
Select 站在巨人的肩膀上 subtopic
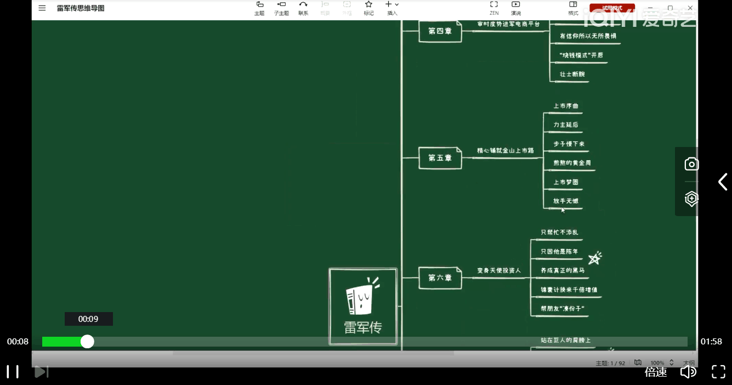click(x=565, y=341)
